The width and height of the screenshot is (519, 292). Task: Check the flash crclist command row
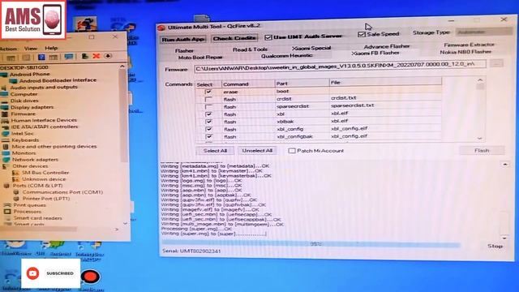208,99
